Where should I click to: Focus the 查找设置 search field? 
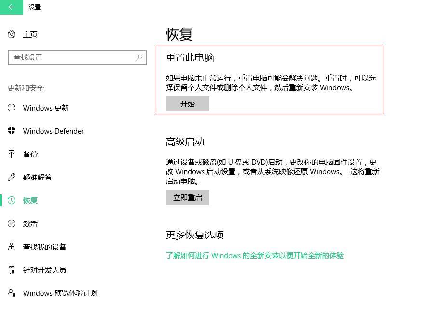pos(77,57)
